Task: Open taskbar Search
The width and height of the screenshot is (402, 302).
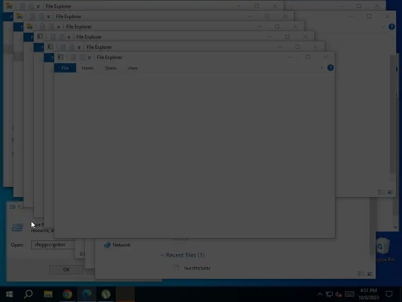Action: (28, 294)
